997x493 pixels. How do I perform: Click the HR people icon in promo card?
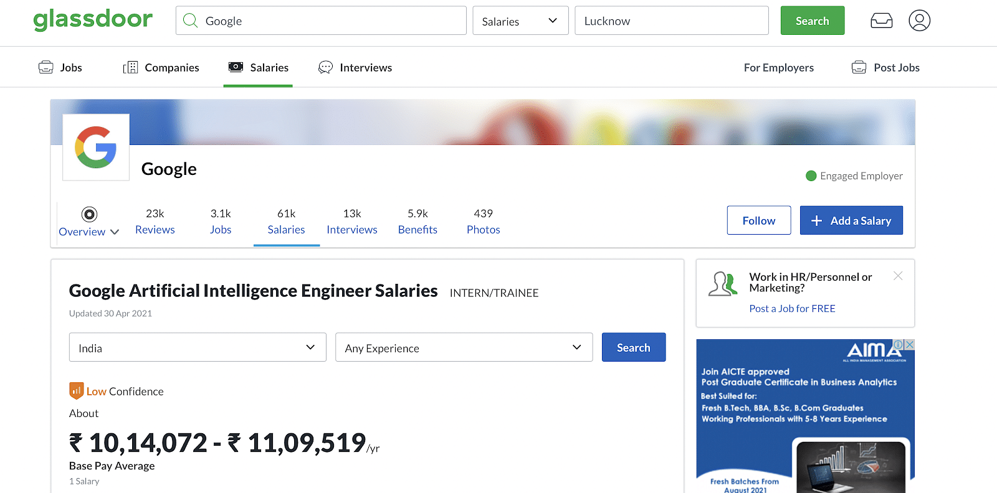coord(723,284)
